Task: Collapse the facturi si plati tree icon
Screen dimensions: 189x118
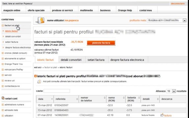Action: point(3,26)
